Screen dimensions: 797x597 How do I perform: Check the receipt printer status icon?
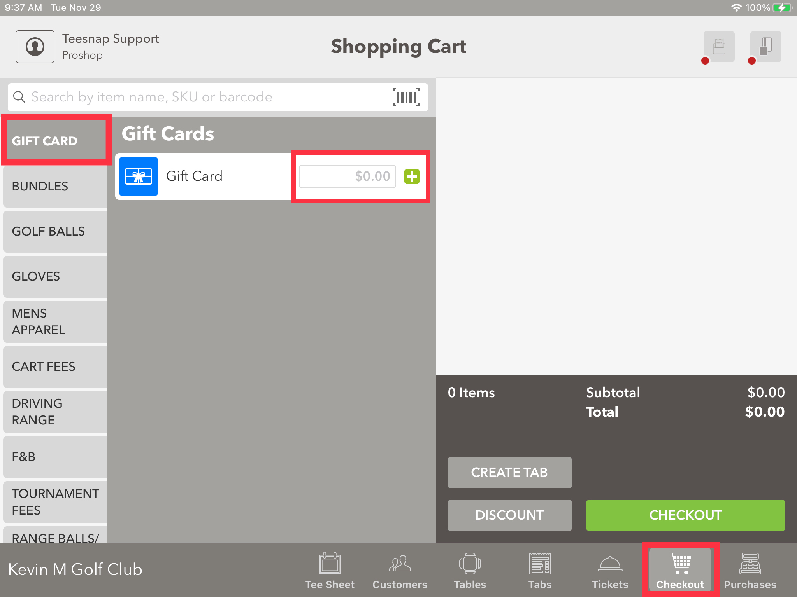[718, 46]
